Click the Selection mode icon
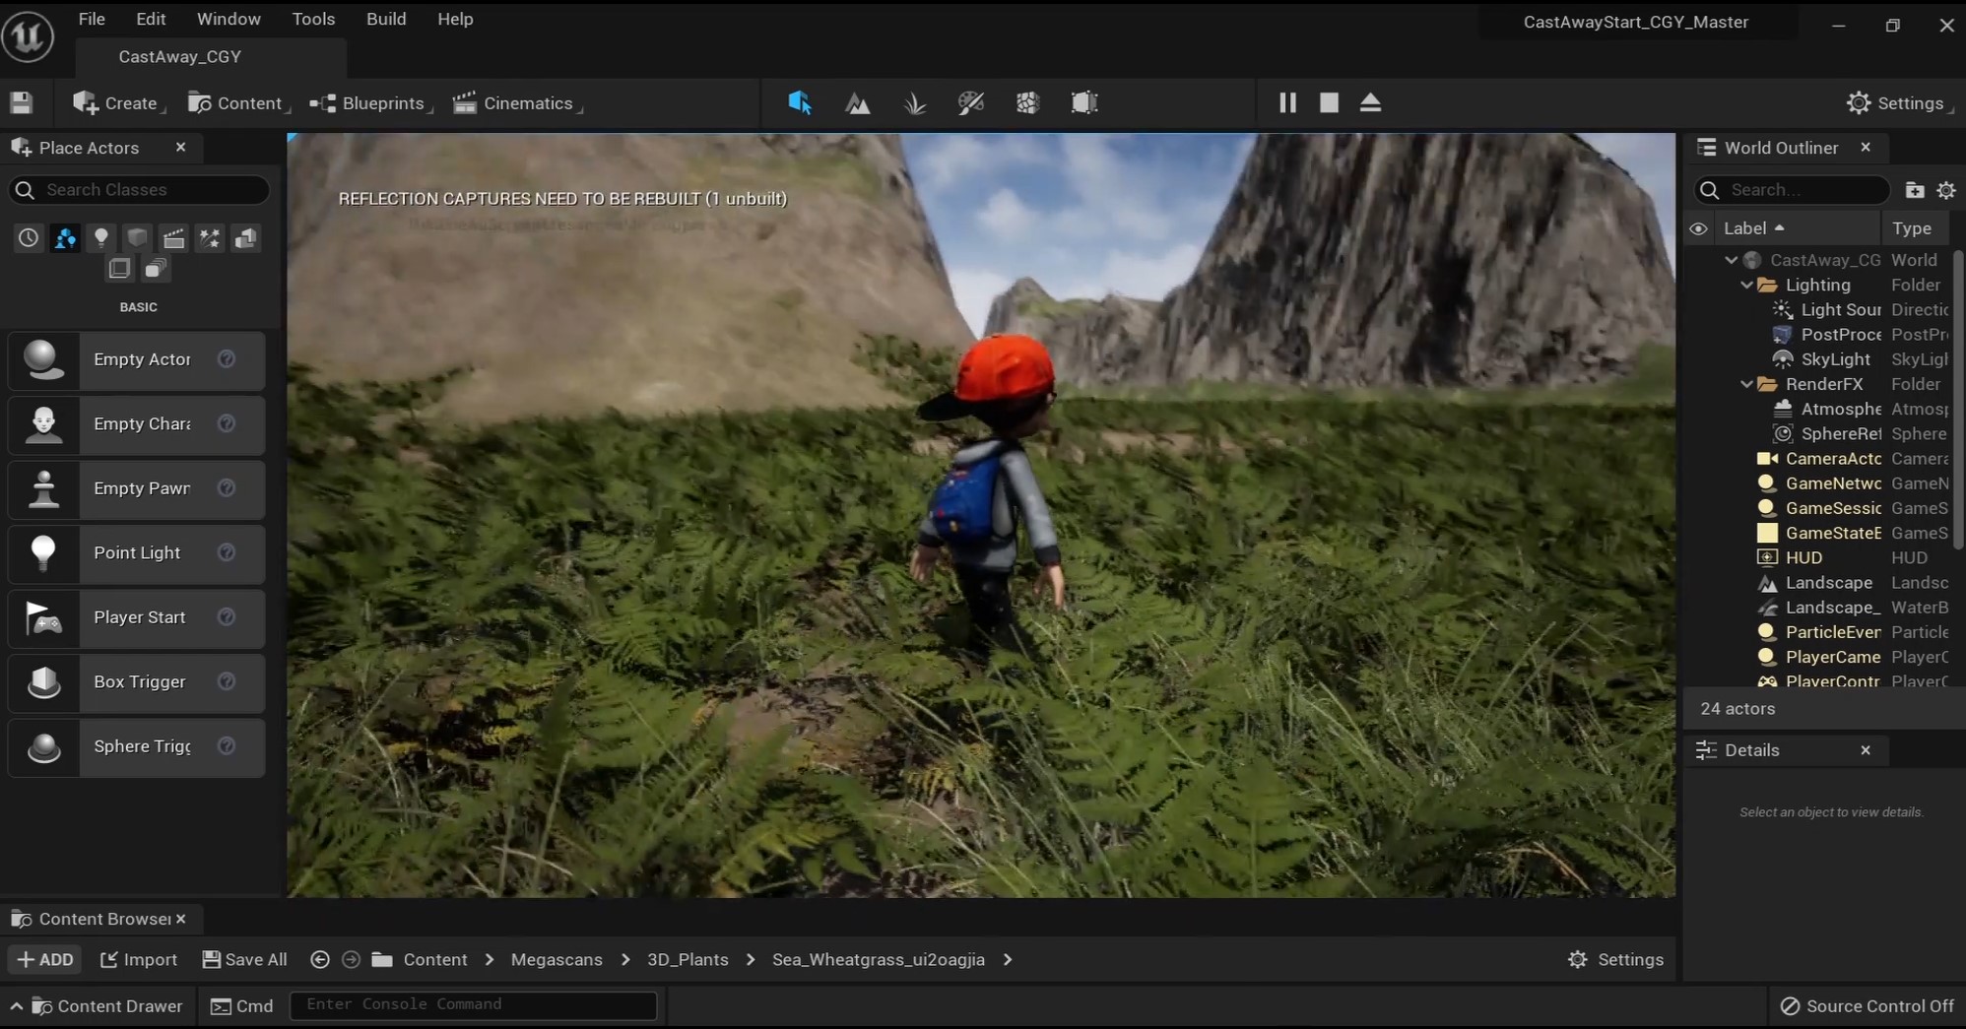This screenshot has width=1966, height=1029. (800, 102)
